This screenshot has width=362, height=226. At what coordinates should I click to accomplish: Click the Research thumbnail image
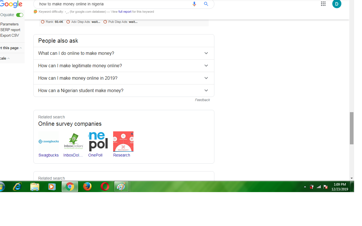tap(123, 141)
